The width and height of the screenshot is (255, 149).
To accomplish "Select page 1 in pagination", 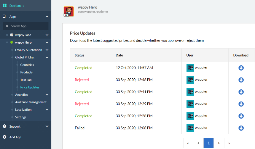I will [208, 143].
